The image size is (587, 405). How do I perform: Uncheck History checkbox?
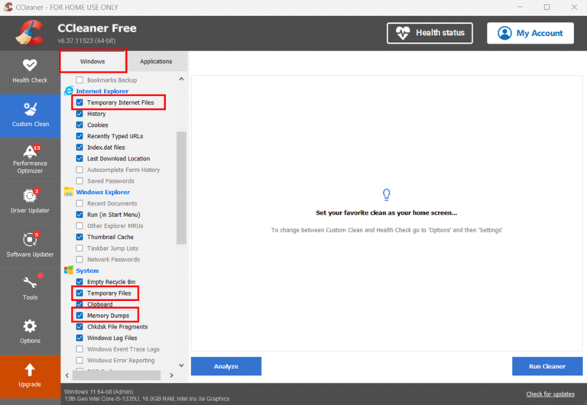[79, 113]
